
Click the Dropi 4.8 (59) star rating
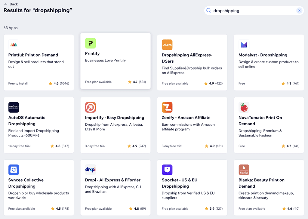click(x=137, y=208)
